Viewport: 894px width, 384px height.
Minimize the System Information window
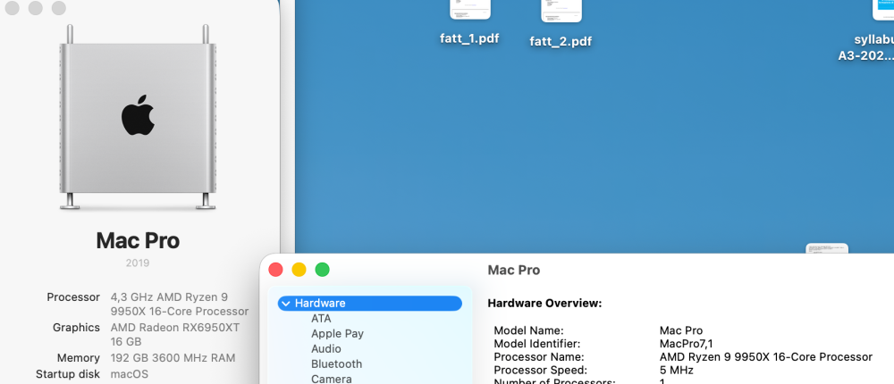tap(299, 270)
